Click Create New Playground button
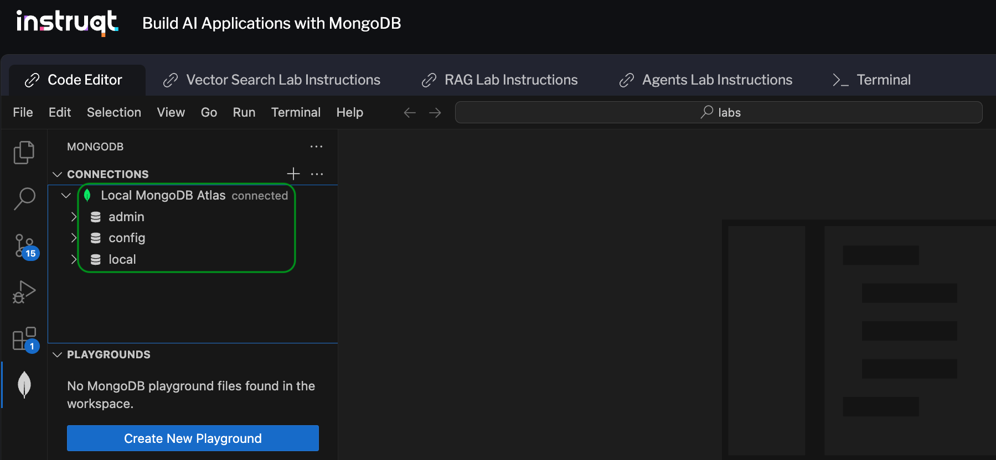The image size is (996, 460). (193, 438)
